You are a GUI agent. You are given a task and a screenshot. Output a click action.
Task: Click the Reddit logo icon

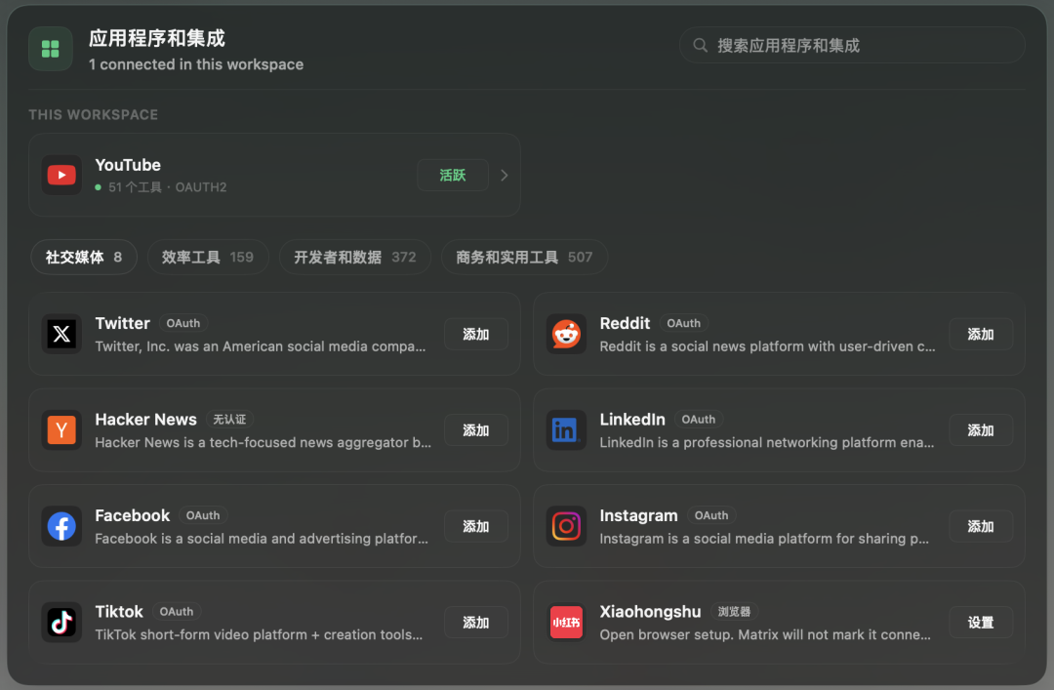coord(566,334)
